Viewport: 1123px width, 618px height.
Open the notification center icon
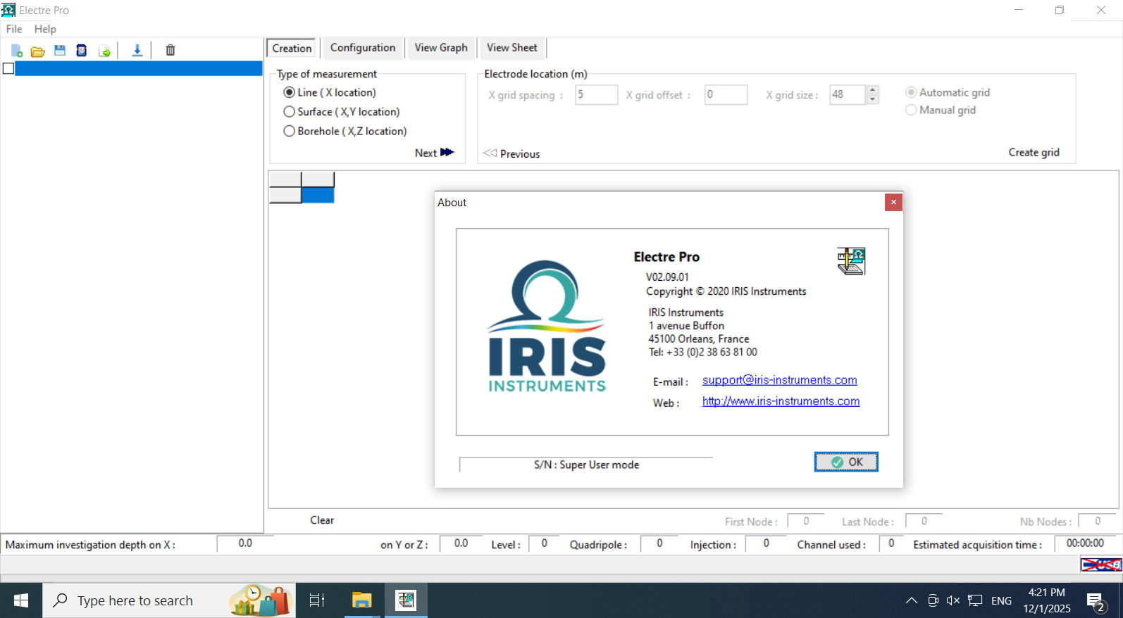click(1096, 601)
